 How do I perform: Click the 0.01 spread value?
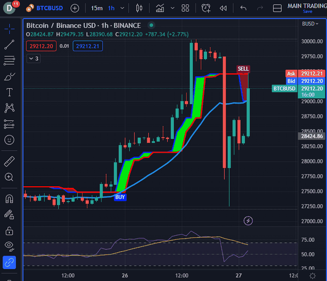(x=64, y=46)
